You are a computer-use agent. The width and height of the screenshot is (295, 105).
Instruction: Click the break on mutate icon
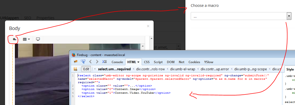[76, 69]
